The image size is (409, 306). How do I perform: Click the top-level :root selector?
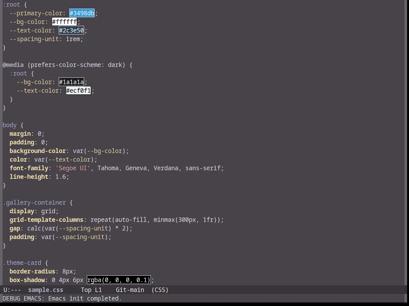click(x=12, y=4)
